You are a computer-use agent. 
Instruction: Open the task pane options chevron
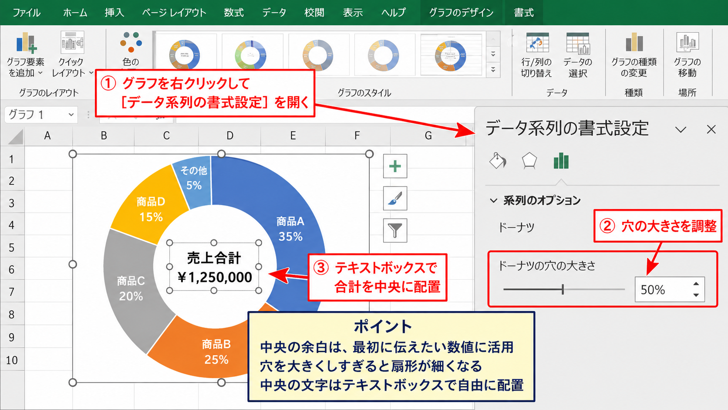pyautogui.click(x=681, y=129)
